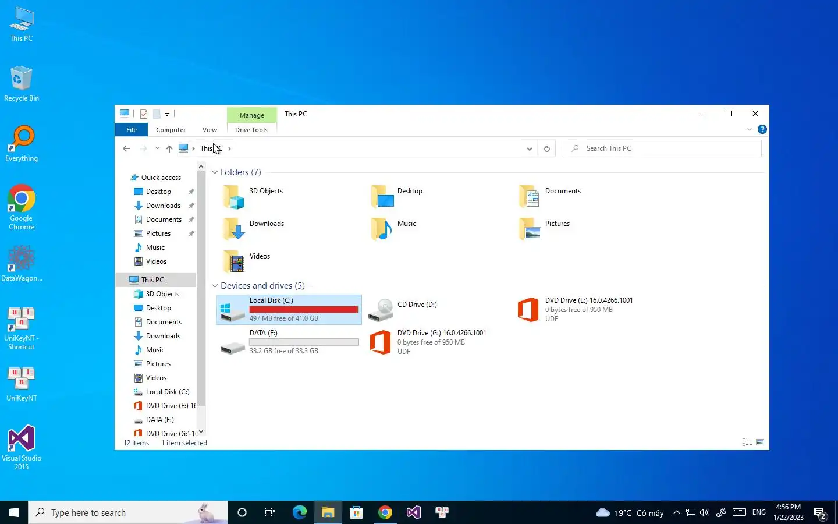This screenshot has height=524, width=838.
Task: Open the Windows Start menu
Action: (14, 512)
